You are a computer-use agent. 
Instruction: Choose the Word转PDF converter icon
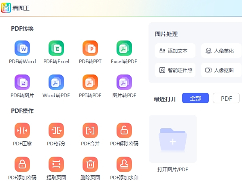click(56, 82)
